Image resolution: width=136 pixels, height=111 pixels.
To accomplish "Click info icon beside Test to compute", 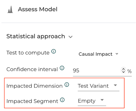I will tap(54, 51).
